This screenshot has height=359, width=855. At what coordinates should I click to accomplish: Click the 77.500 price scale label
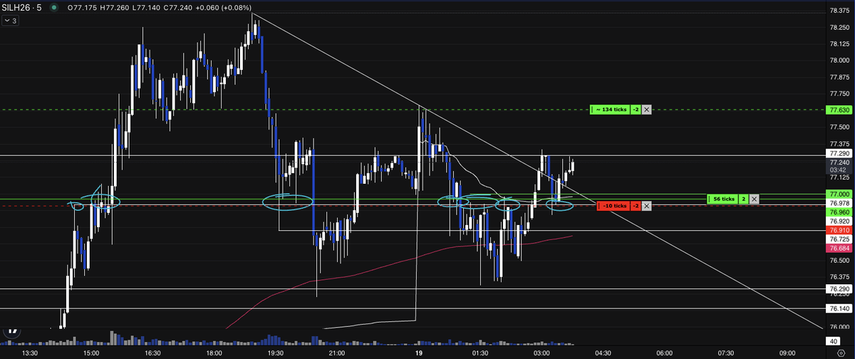(838, 127)
